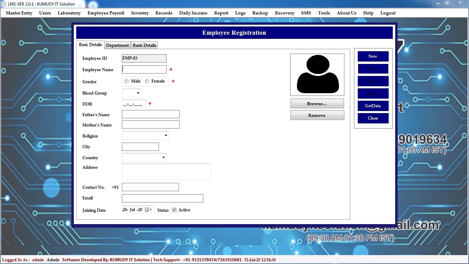Expand the Country combo box
Image resolution: width=469 pixels, height=264 pixels.
163,158
